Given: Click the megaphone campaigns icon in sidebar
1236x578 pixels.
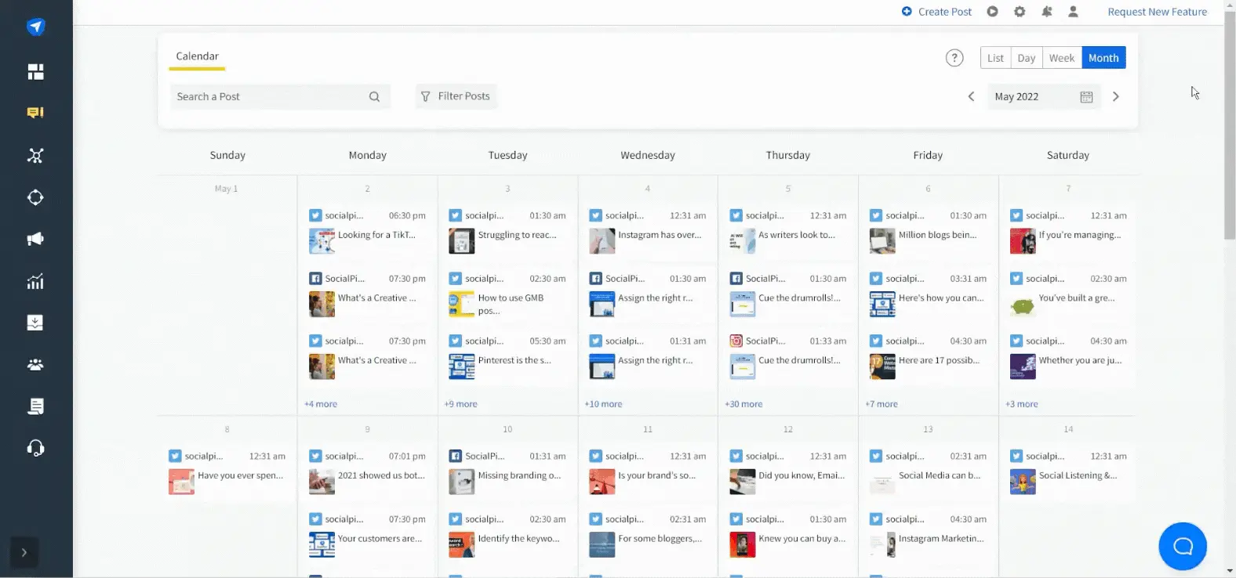Looking at the screenshot, I should 35,239.
